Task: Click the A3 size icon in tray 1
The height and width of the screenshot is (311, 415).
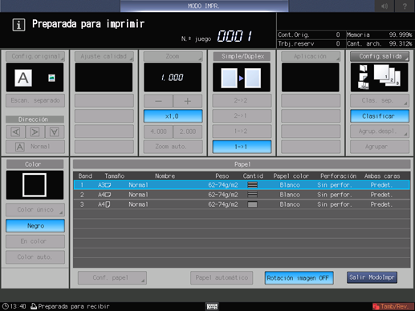Action: tap(104, 185)
